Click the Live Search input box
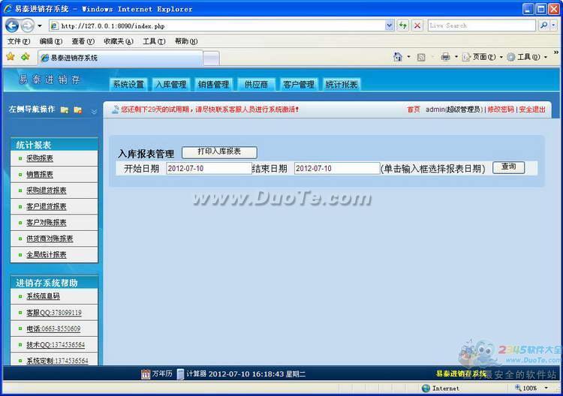This screenshot has width=563, height=396. tap(481, 25)
